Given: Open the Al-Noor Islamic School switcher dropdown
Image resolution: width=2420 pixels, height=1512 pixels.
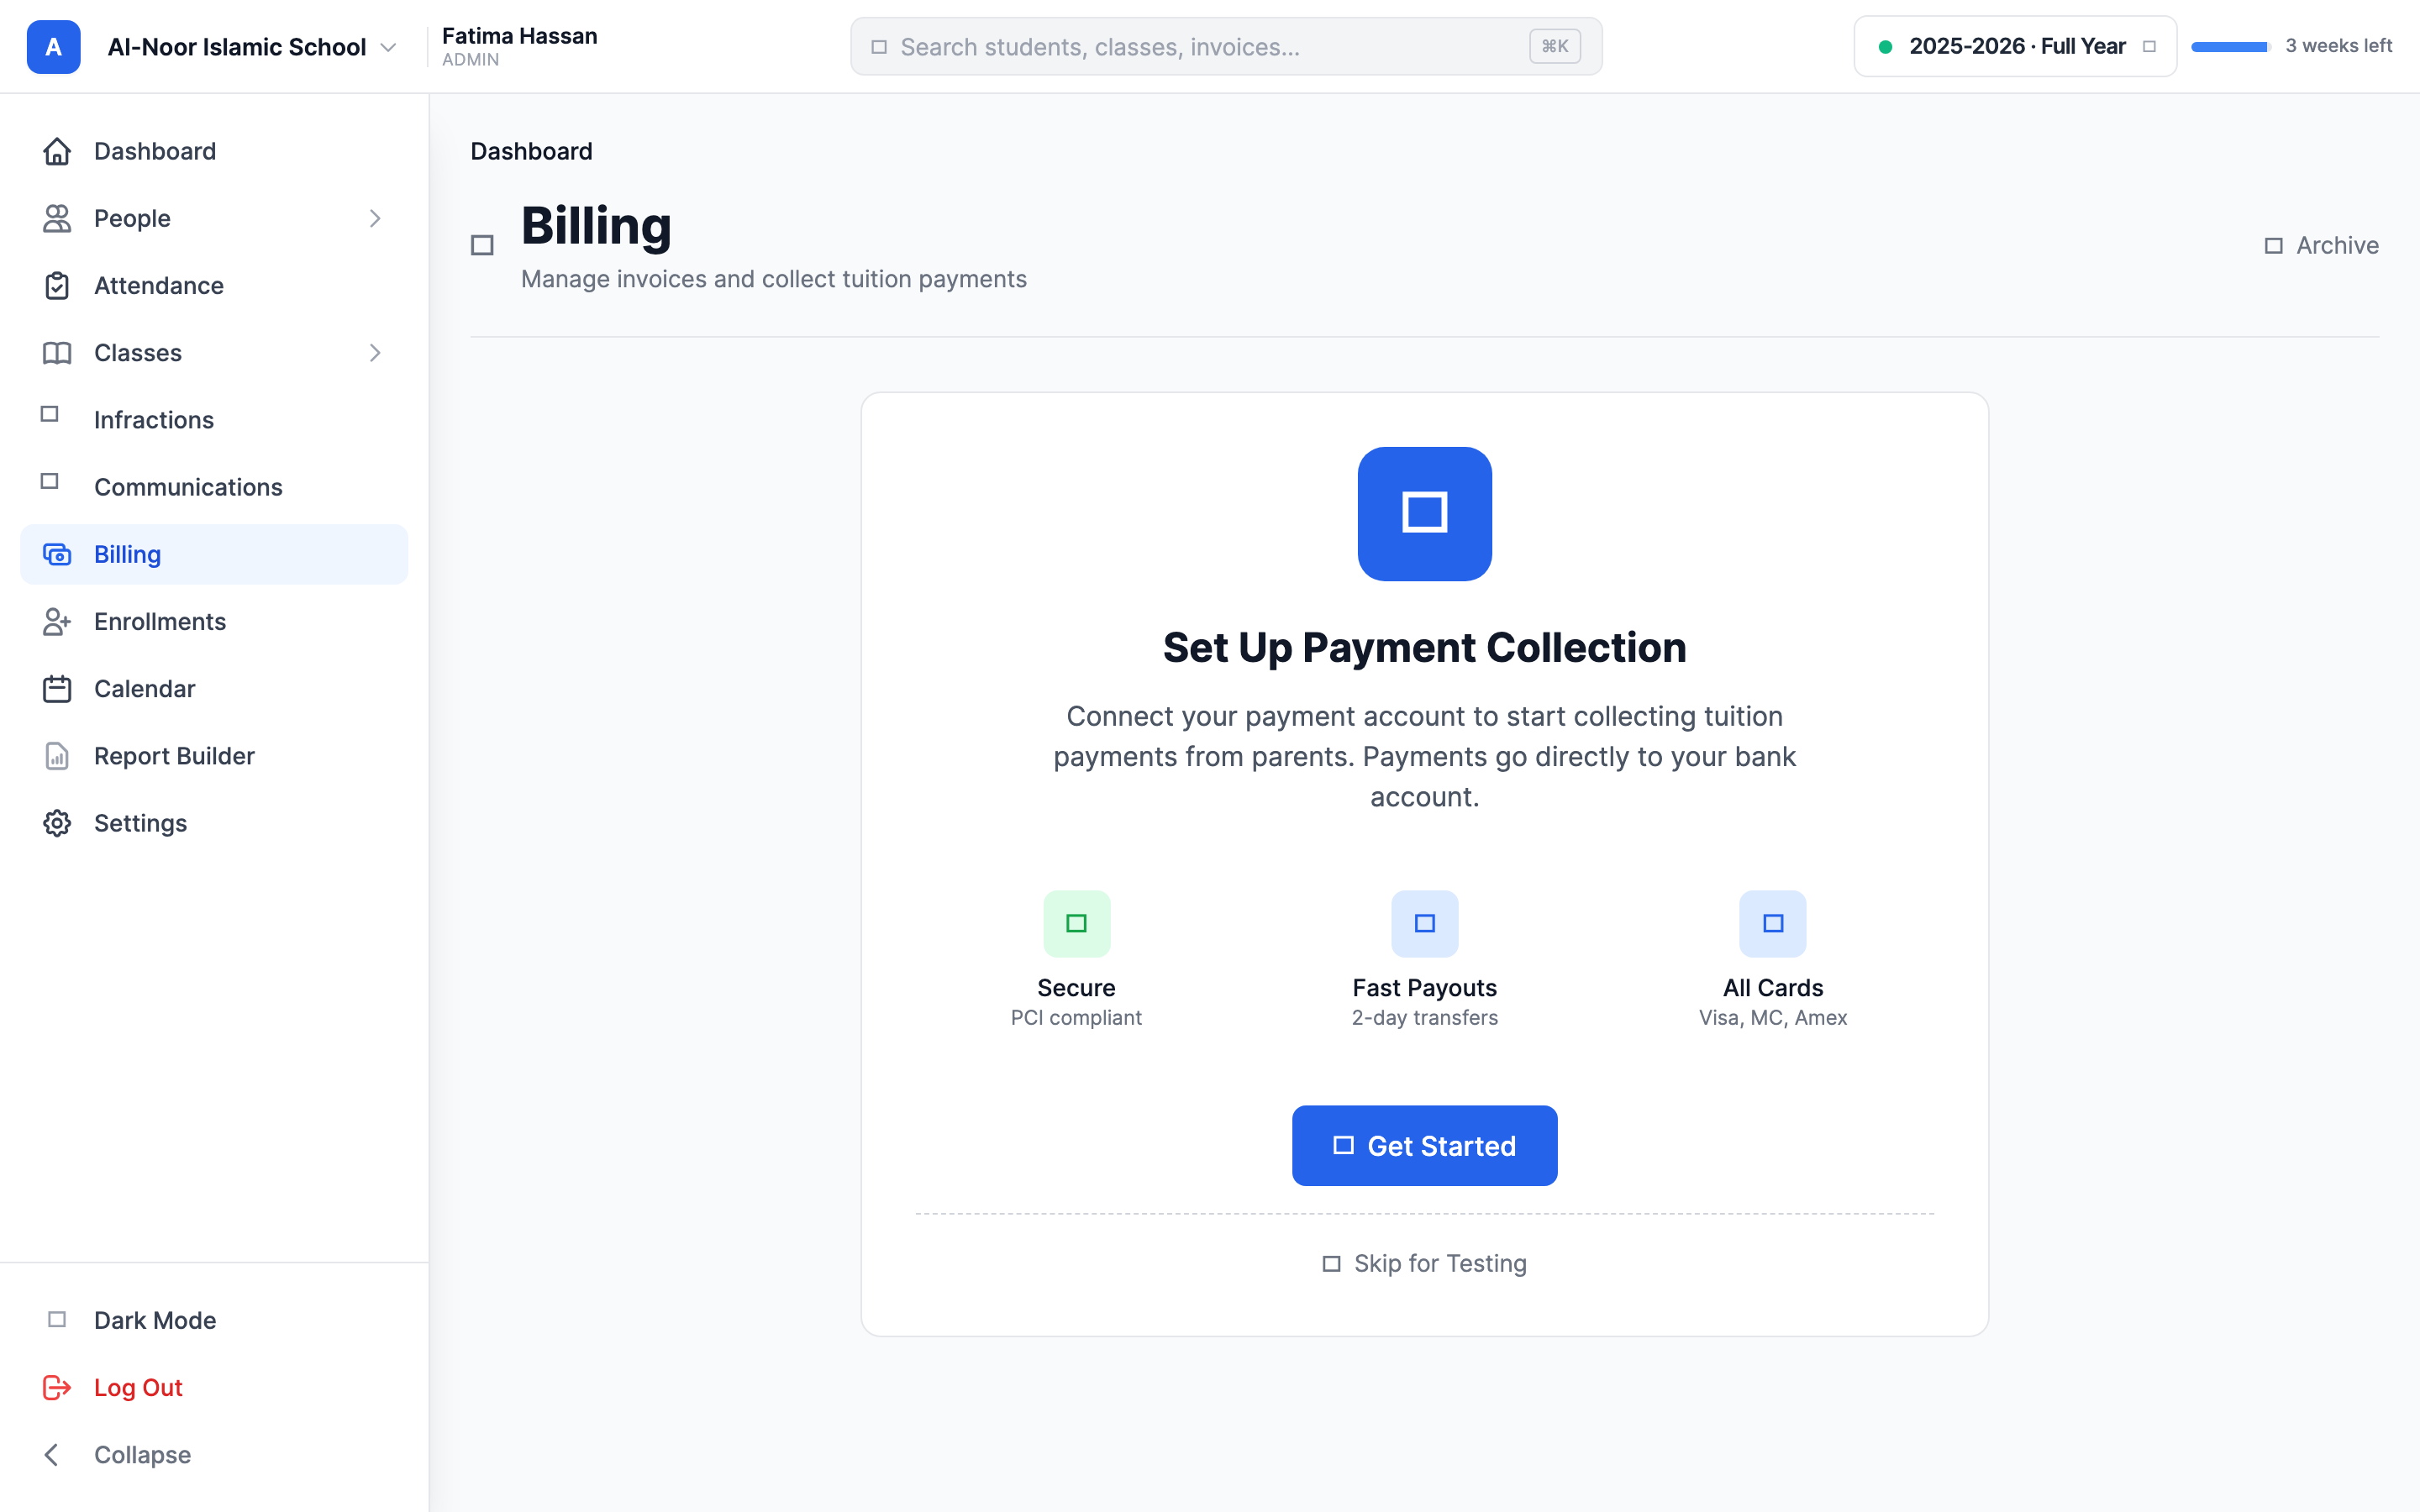Looking at the screenshot, I should (252, 47).
